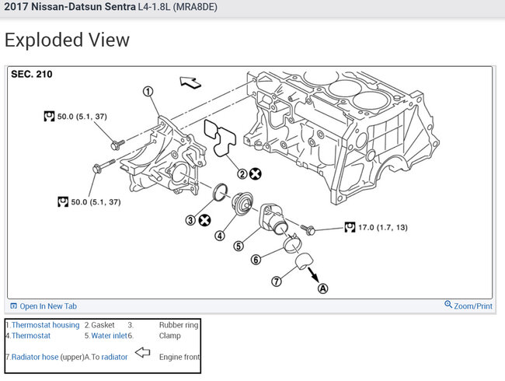Click the Exploded View heading

click(67, 40)
